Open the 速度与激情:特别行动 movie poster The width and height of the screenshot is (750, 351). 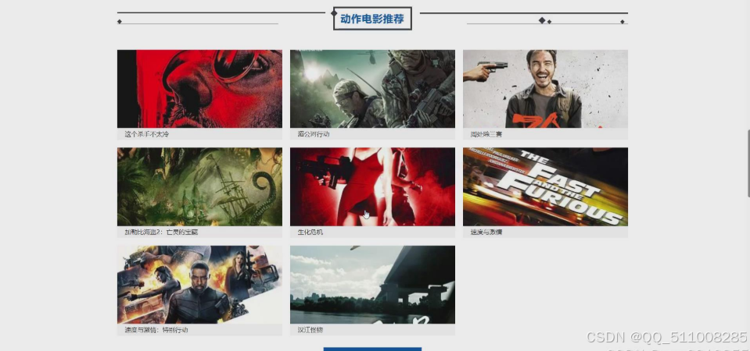pyautogui.click(x=199, y=285)
